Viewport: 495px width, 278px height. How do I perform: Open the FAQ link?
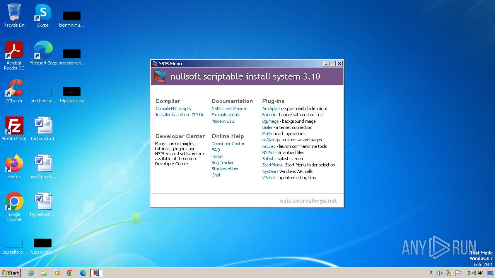click(x=216, y=150)
